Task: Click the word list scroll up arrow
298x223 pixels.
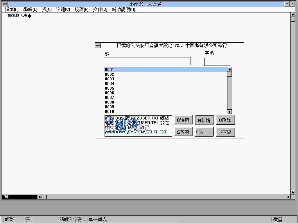Action: coord(229,70)
